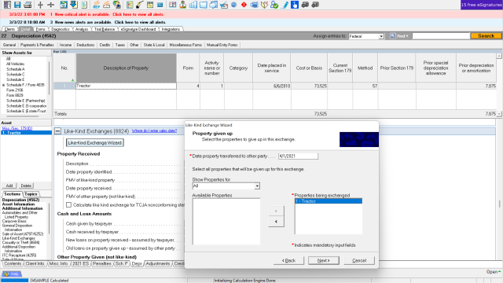Open Like-Kind Exchanges in Sections list
The width and height of the screenshot is (503, 283).
tap(18, 238)
